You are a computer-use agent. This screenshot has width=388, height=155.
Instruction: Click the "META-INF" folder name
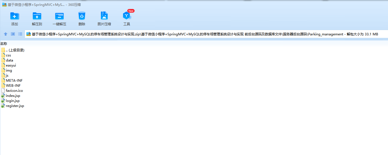click(14, 81)
